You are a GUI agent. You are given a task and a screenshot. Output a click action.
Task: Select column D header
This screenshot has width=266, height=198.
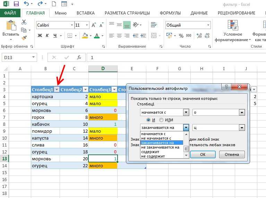tap(103, 69)
